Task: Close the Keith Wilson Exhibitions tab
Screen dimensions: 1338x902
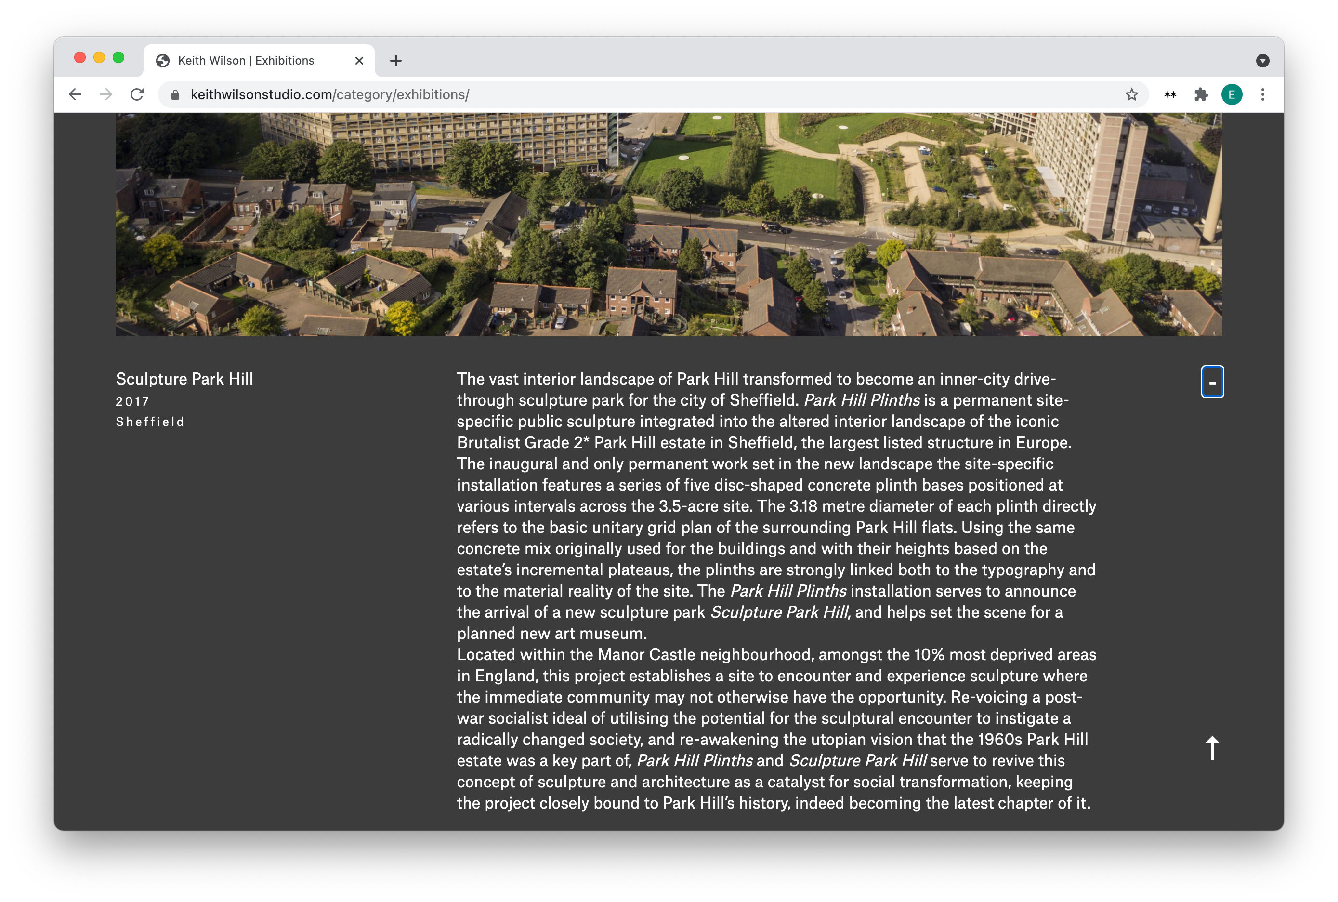Action: tap(359, 60)
